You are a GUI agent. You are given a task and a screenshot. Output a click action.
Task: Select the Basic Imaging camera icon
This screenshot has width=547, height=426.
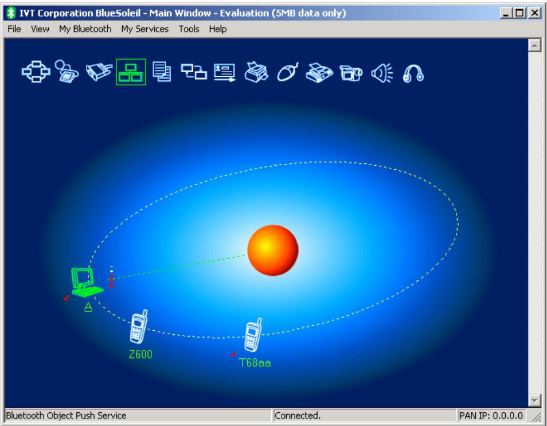(x=350, y=73)
